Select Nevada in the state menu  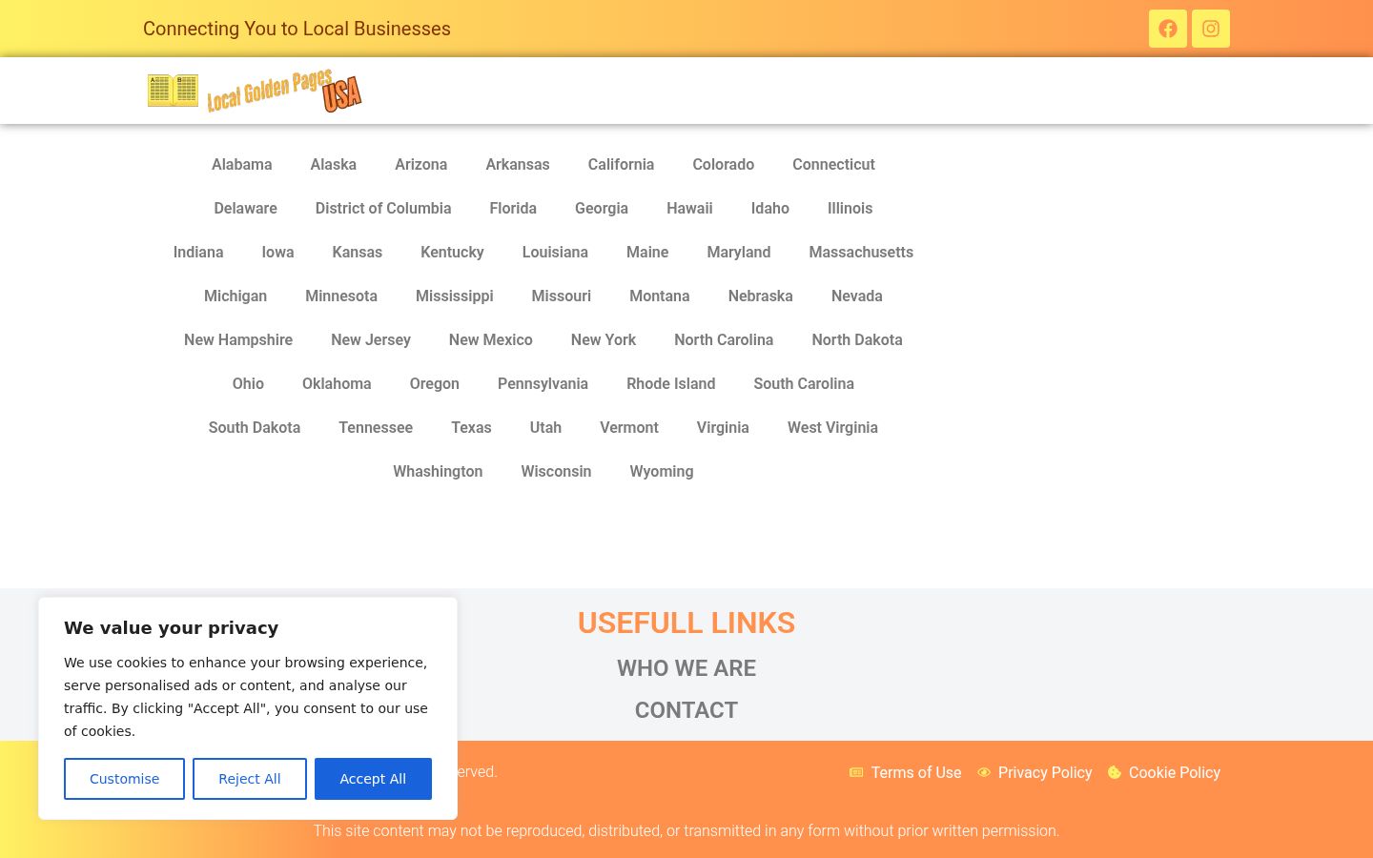857,296
